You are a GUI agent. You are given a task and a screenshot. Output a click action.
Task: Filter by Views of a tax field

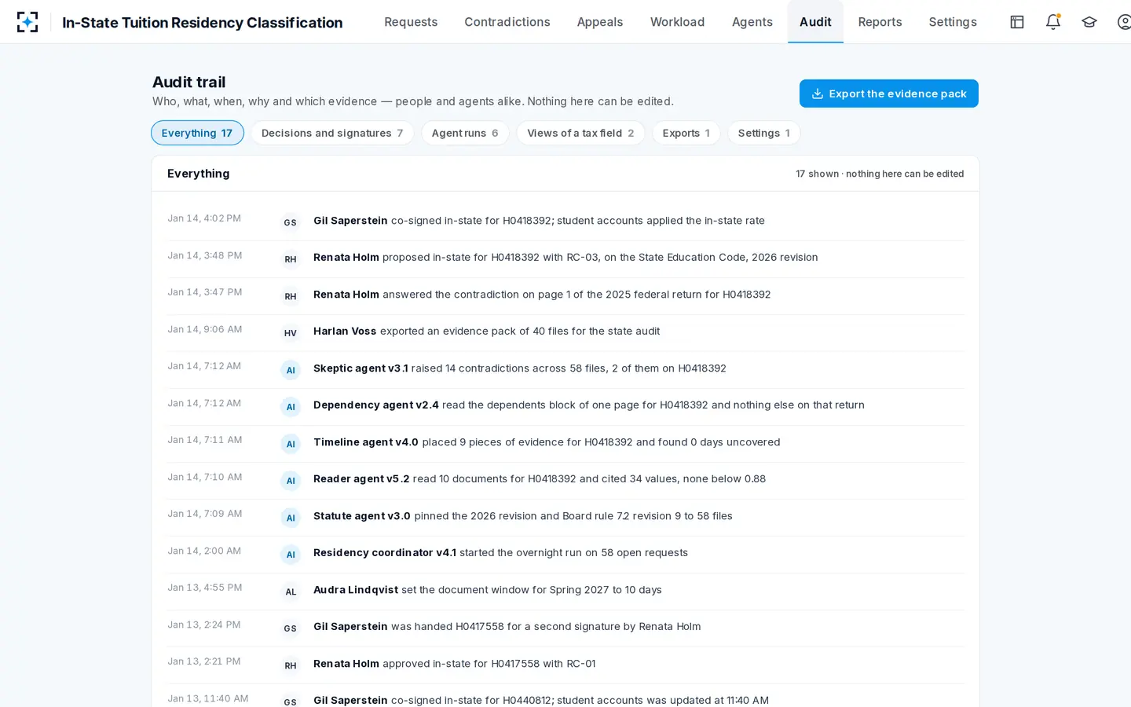(580, 133)
